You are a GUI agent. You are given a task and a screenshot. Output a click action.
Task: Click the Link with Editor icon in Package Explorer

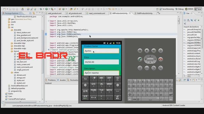tap(34, 13)
